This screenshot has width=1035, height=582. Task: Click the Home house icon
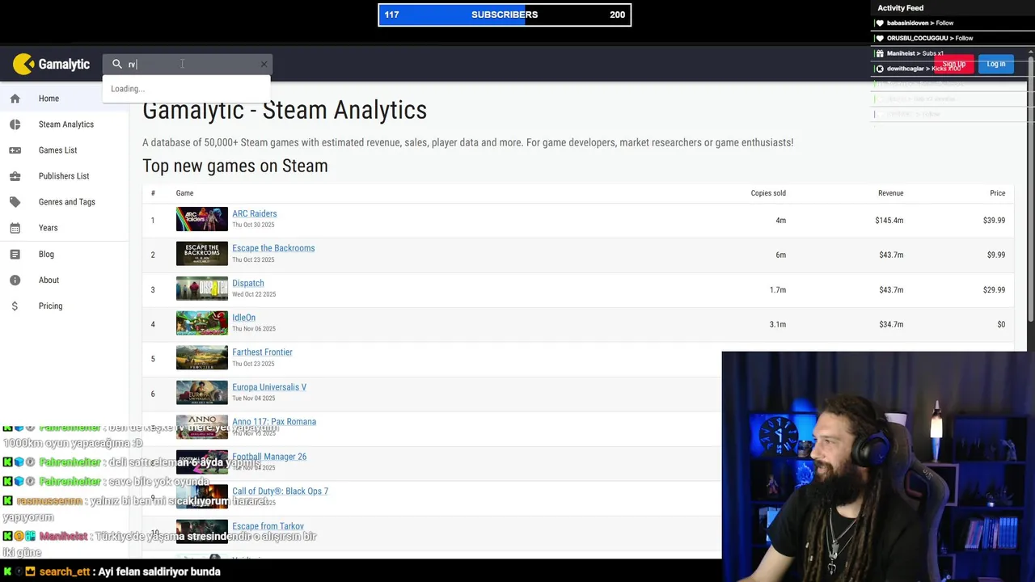pos(15,99)
